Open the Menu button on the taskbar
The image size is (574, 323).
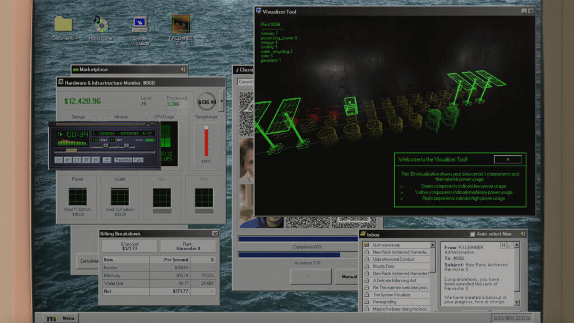tap(61, 318)
